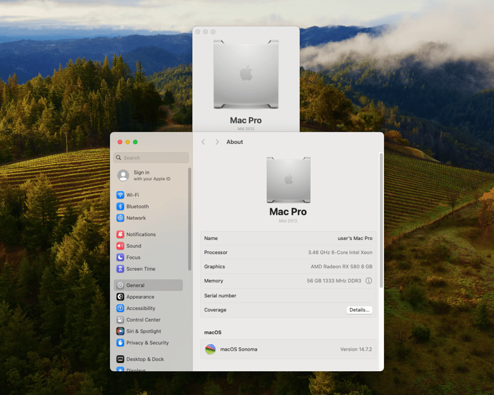Click the Coverage row label
This screenshot has height=395, width=494.
[x=215, y=310]
